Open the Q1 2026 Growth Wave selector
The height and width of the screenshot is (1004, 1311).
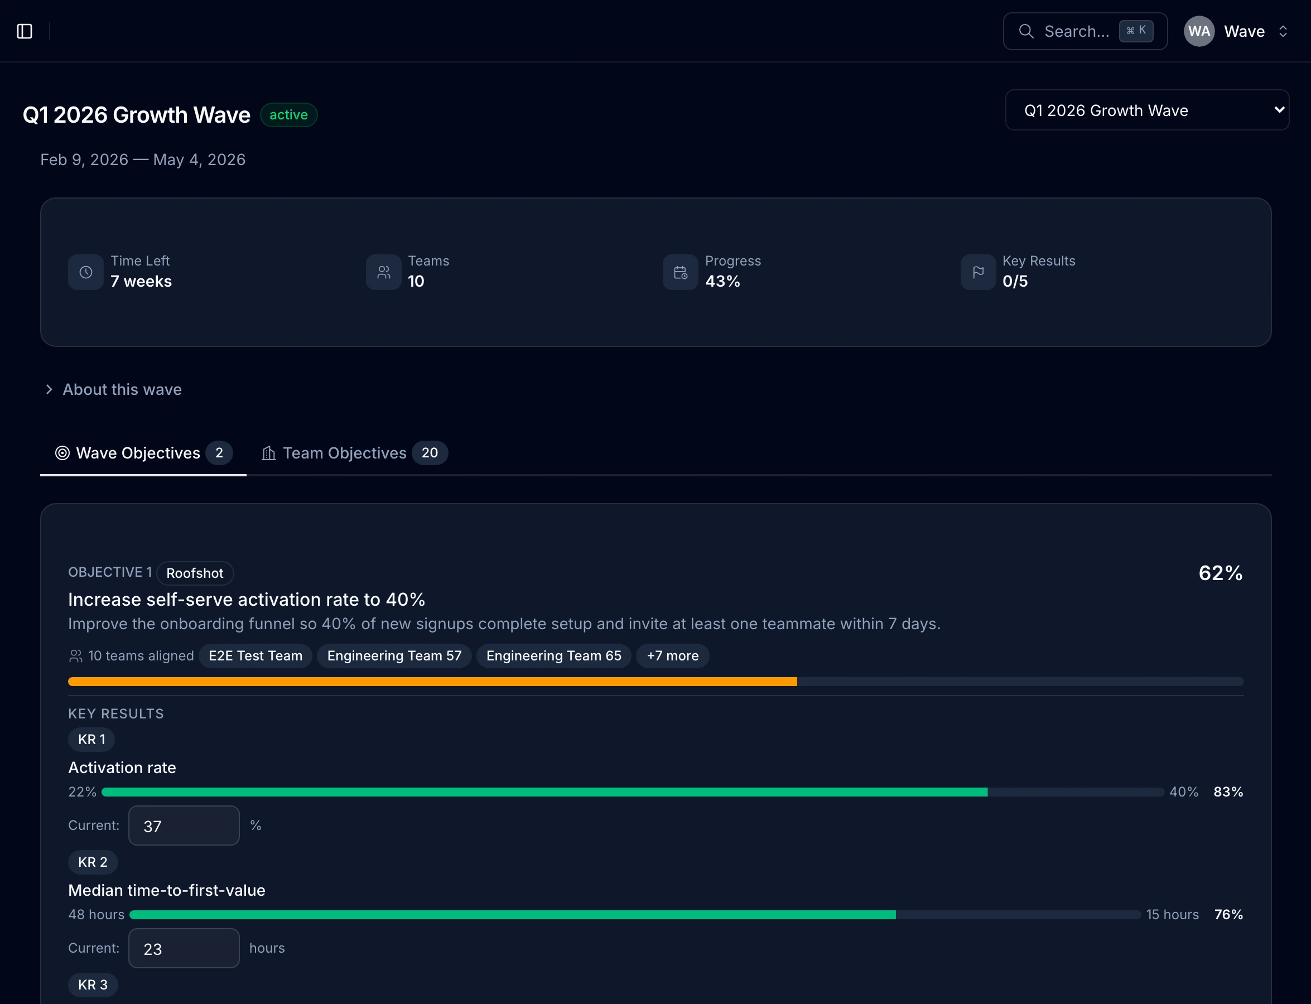1146,110
